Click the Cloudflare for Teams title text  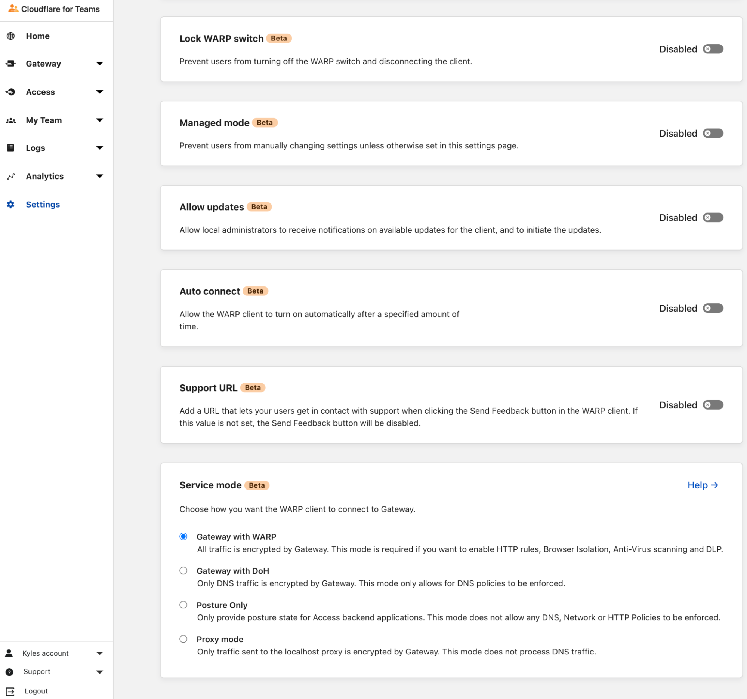(x=61, y=9)
